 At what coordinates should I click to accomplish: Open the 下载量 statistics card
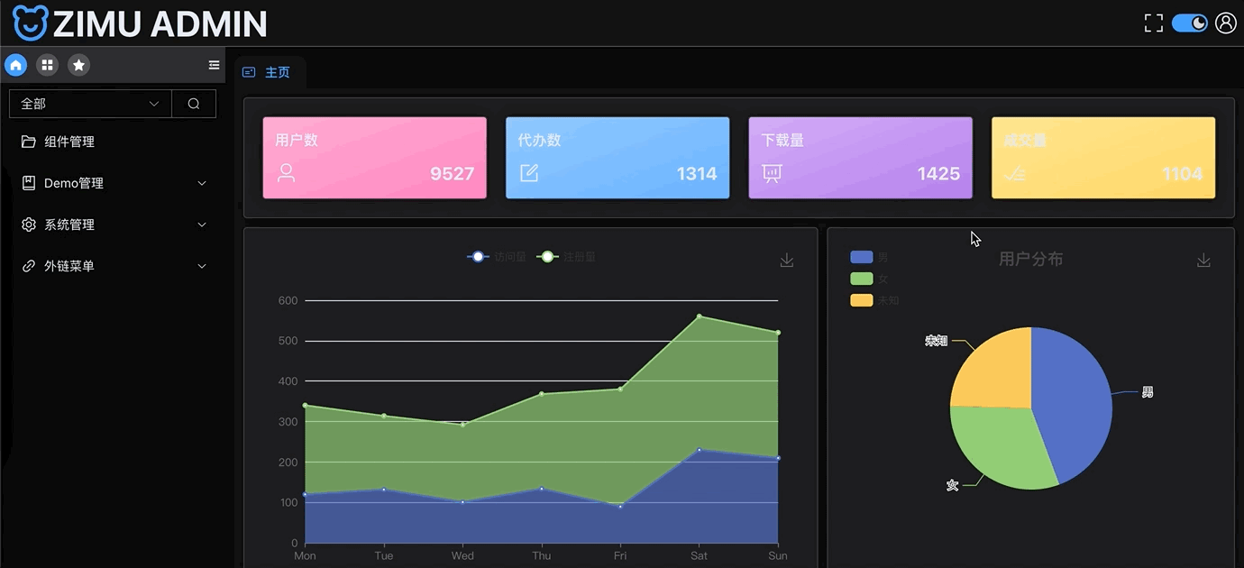pyautogui.click(x=860, y=158)
